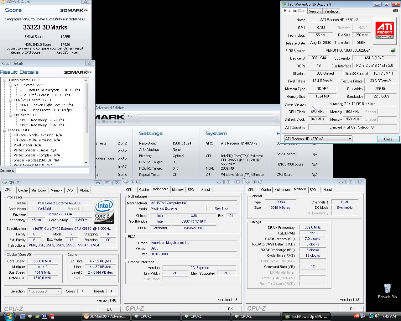Close the Result Details panel with its X button
This screenshot has height=321, width=401.
pyautogui.click(x=89, y=63)
